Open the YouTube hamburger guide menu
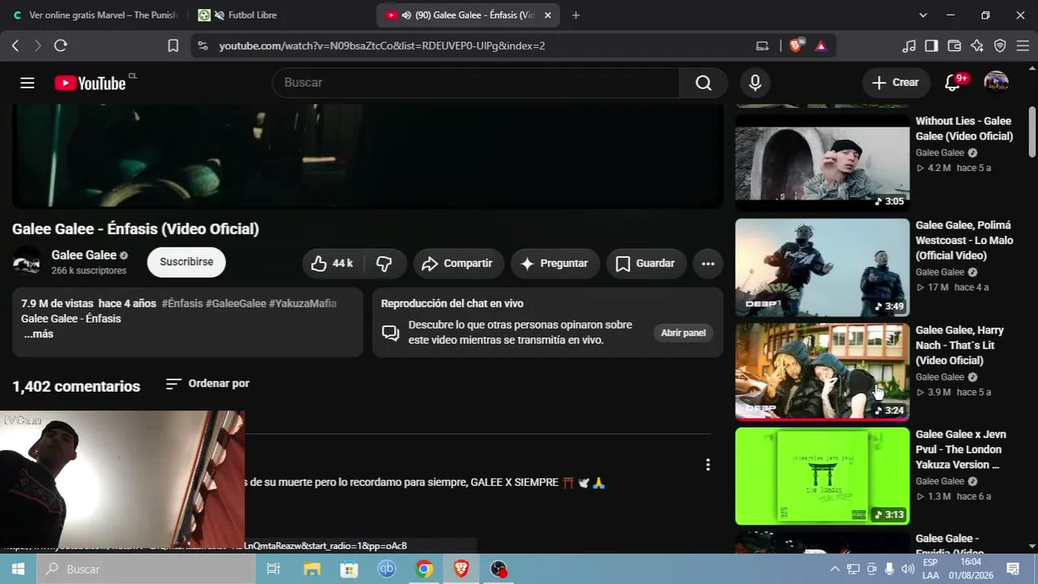 click(27, 83)
